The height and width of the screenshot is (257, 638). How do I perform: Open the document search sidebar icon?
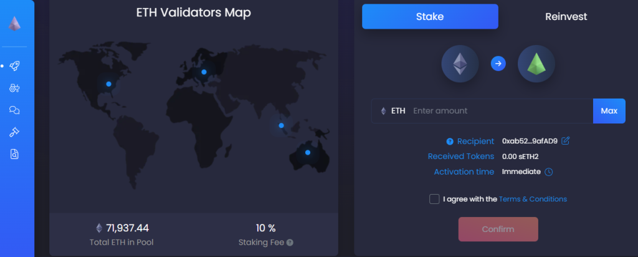[15, 154]
